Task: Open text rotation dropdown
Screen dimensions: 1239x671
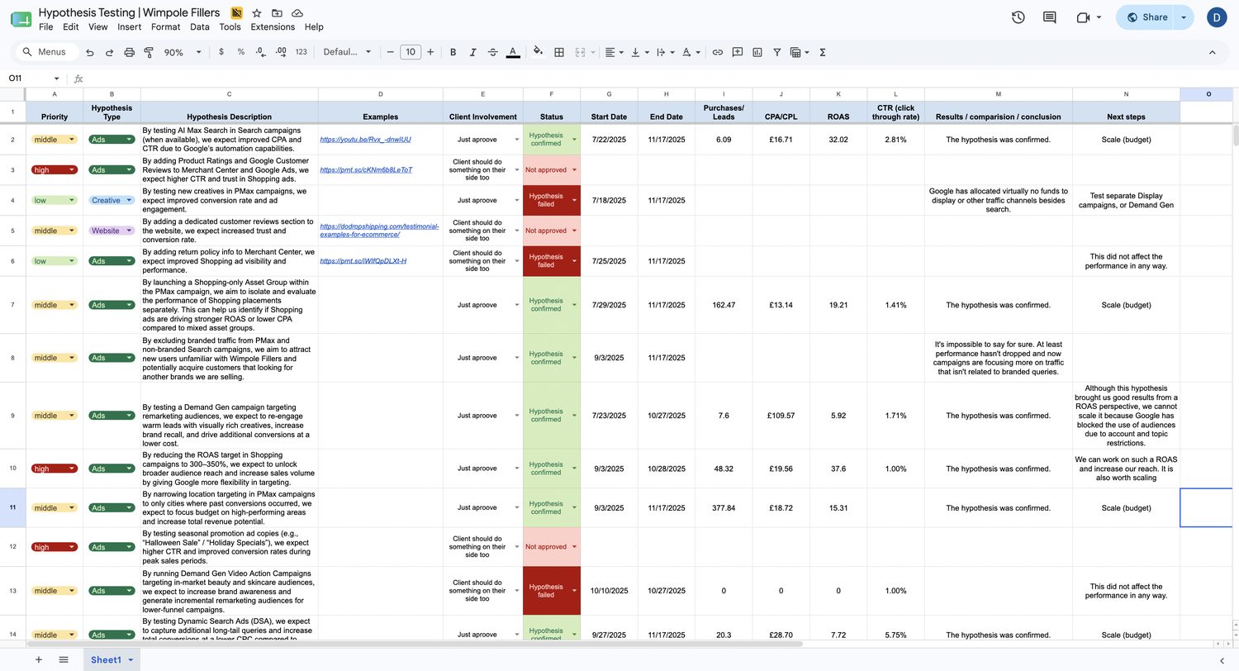Action: coord(691,52)
